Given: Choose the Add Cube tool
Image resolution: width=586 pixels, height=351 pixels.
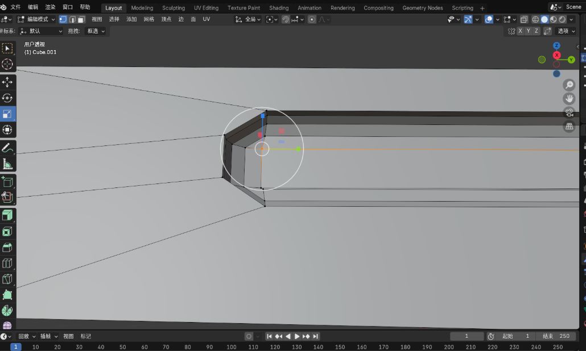Looking at the screenshot, I should click(x=7, y=182).
